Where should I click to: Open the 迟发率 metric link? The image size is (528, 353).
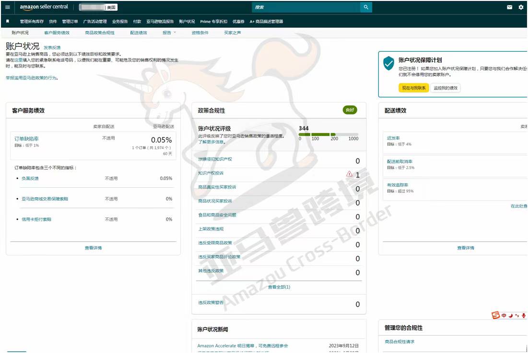393,138
